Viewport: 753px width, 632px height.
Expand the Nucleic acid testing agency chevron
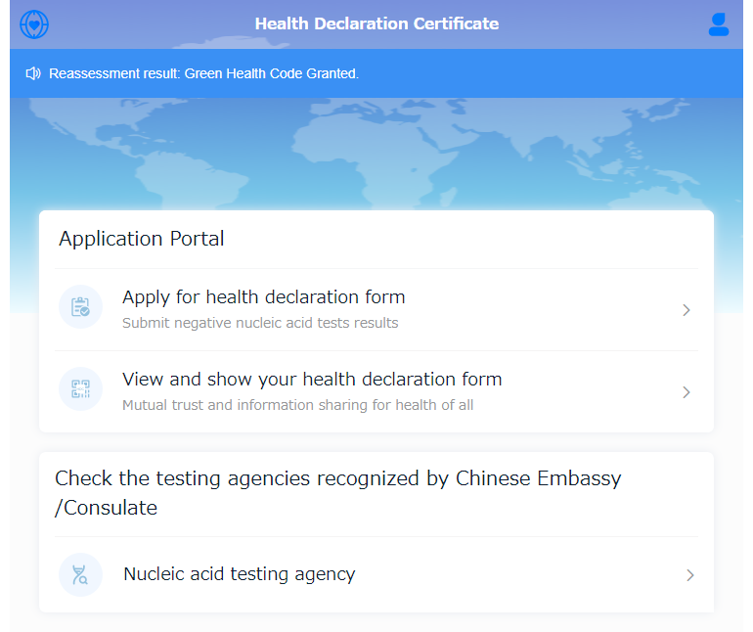[x=690, y=575]
